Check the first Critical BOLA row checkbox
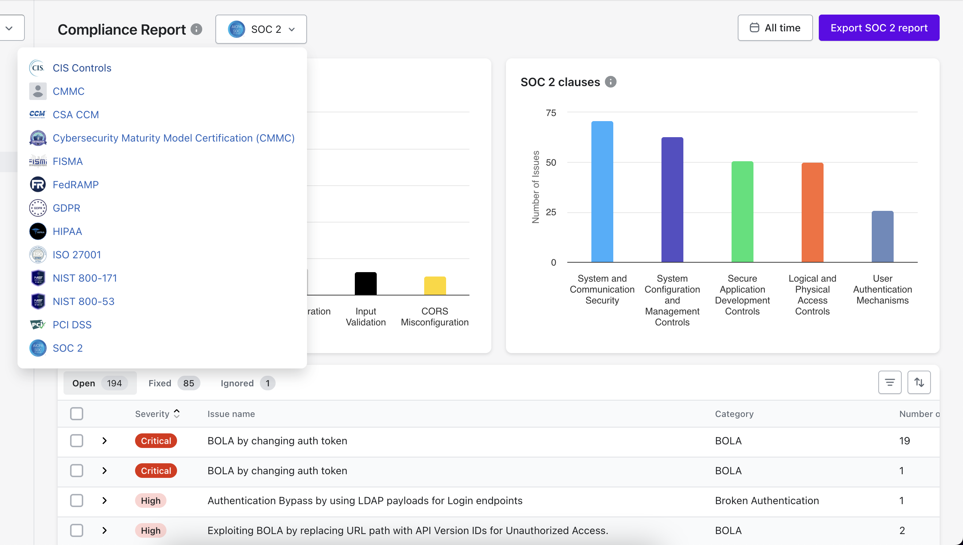 click(x=77, y=441)
